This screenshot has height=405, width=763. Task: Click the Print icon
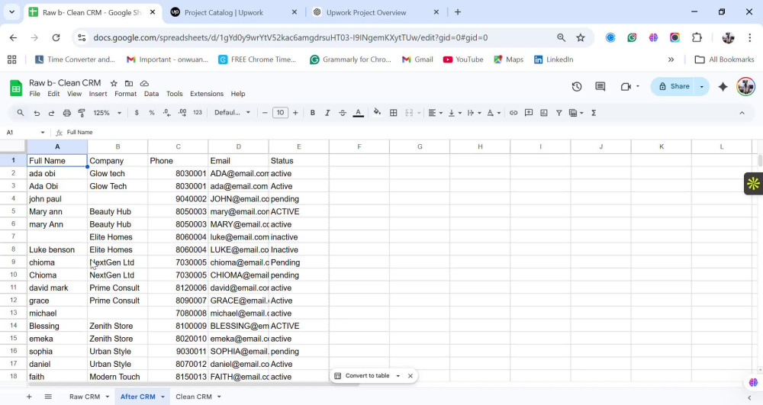point(66,113)
